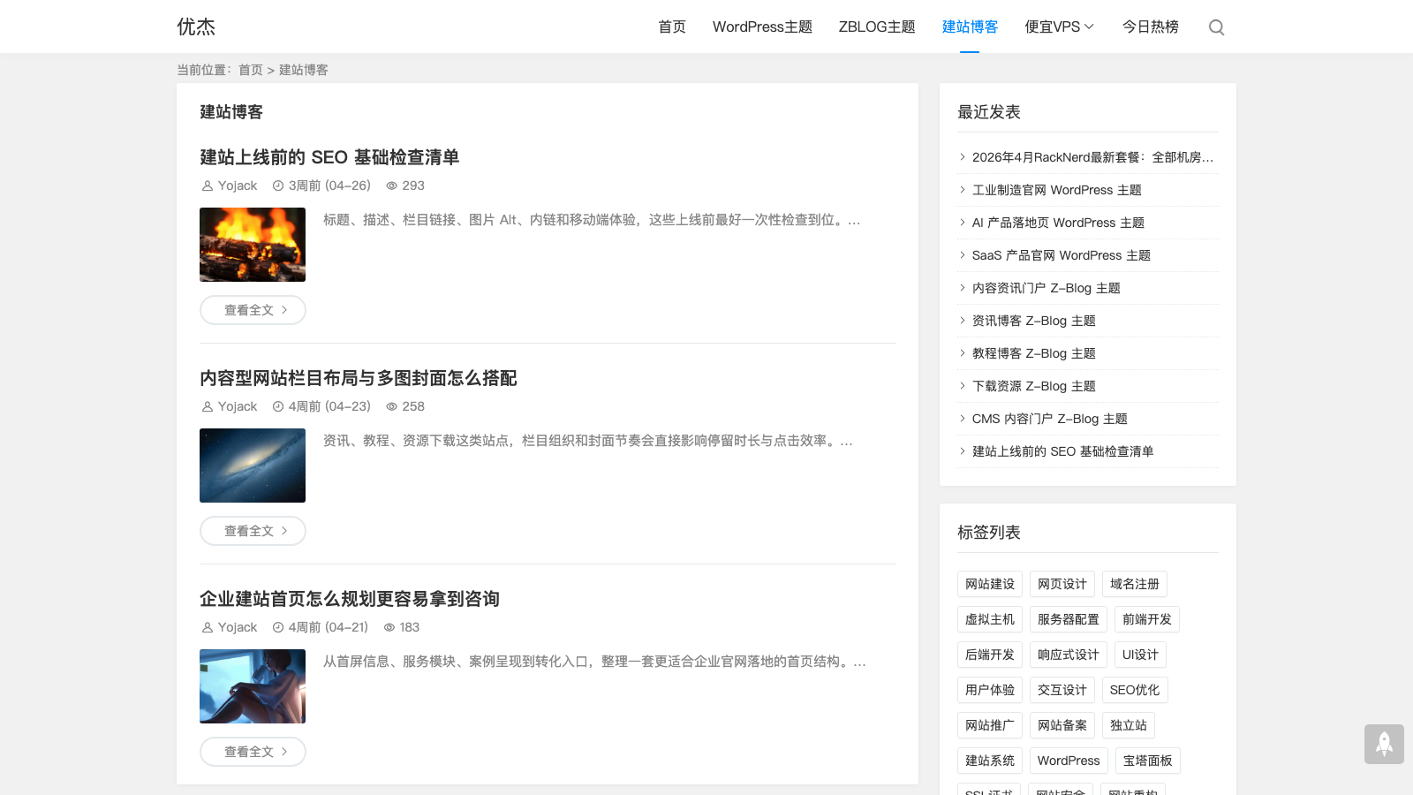The image size is (1413, 795).
Task: Open recent post SaaS 产品官网 WordPress 主题
Action: [1062, 255]
